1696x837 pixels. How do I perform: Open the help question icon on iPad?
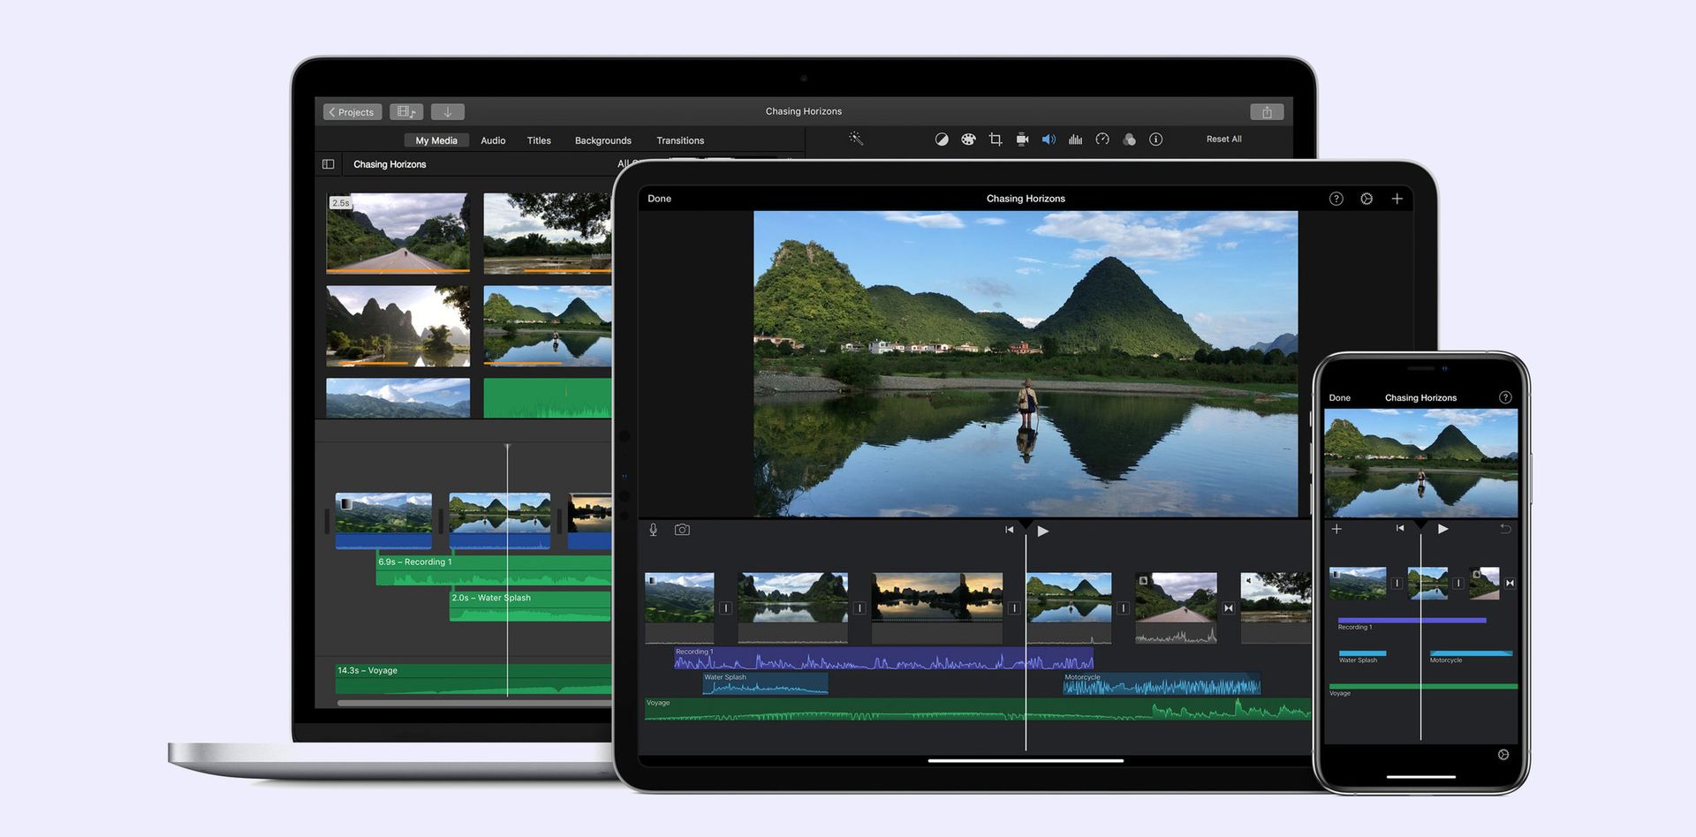(x=1336, y=199)
